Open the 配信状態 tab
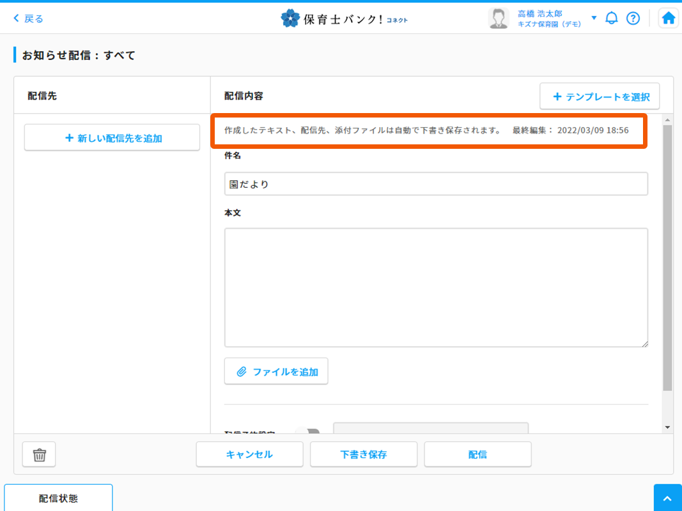The height and width of the screenshot is (511, 682). pyautogui.click(x=58, y=498)
